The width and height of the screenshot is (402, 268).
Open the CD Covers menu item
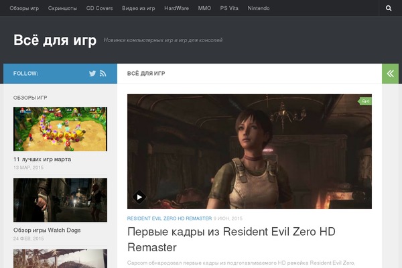(x=99, y=8)
